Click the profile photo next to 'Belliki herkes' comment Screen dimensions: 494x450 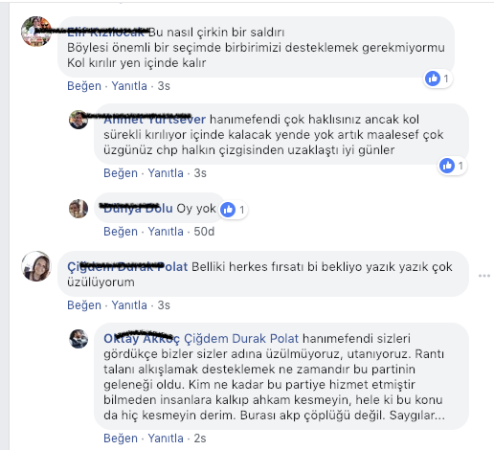(36, 266)
